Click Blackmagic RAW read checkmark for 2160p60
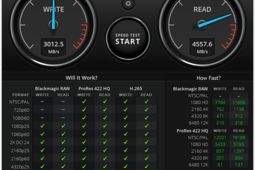The image size is (255, 170). (63, 158)
